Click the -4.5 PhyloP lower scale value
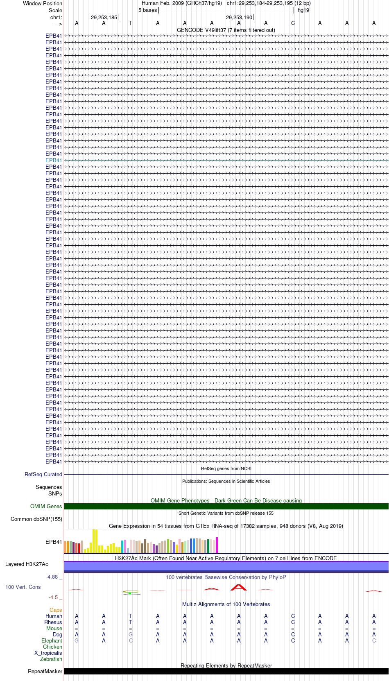 pyautogui.click(x=54, y=597)
